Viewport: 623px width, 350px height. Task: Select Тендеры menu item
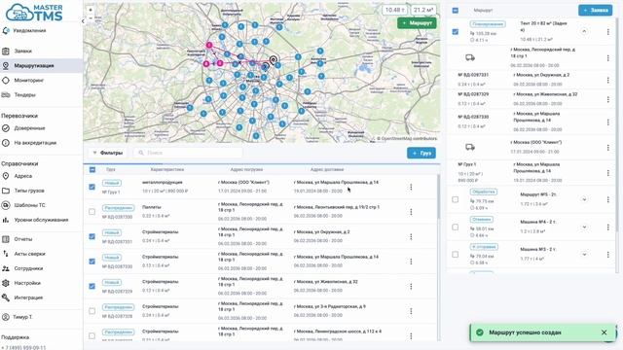[25, 95]
